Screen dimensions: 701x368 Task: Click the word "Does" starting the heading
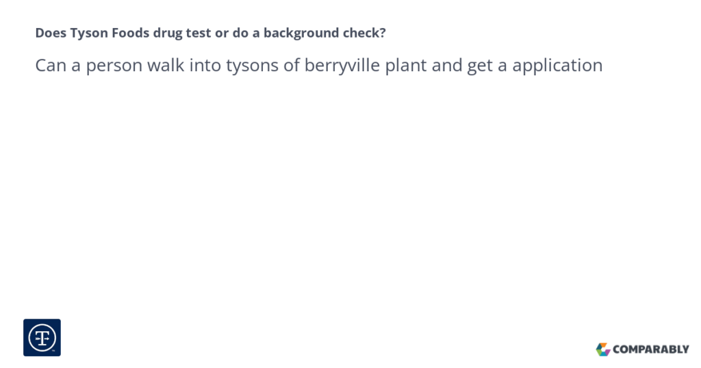tap(51, 33)
